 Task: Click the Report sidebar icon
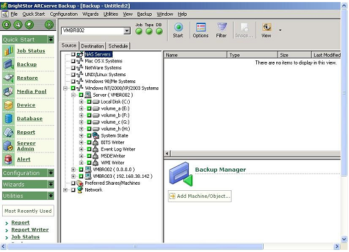point(8,132)
